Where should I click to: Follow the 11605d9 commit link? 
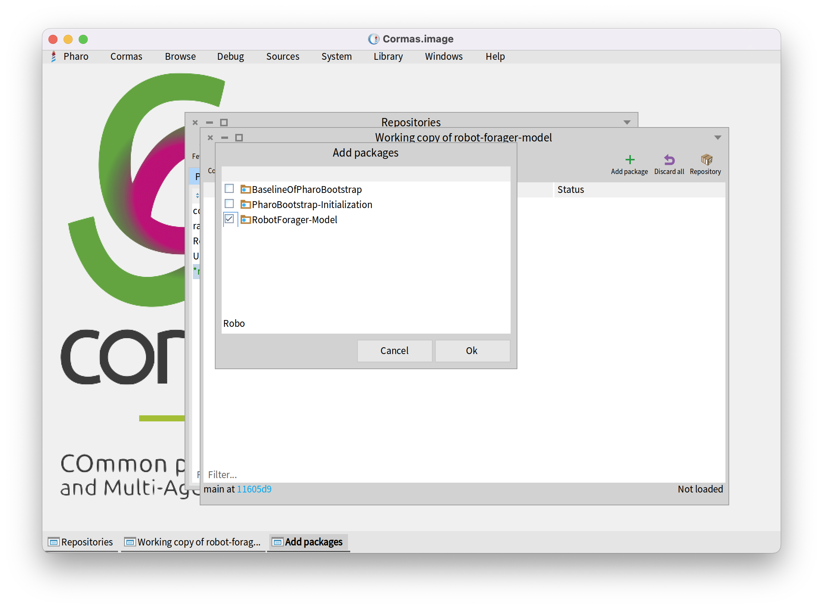(254, 489)
